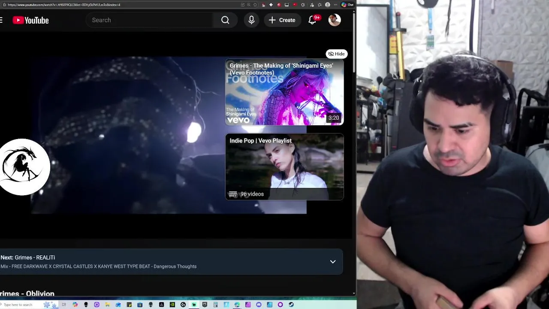Open Epic Games Launcher on taskbar
The width and height of the screenshot is (549, 309).
tap(205, 305)
